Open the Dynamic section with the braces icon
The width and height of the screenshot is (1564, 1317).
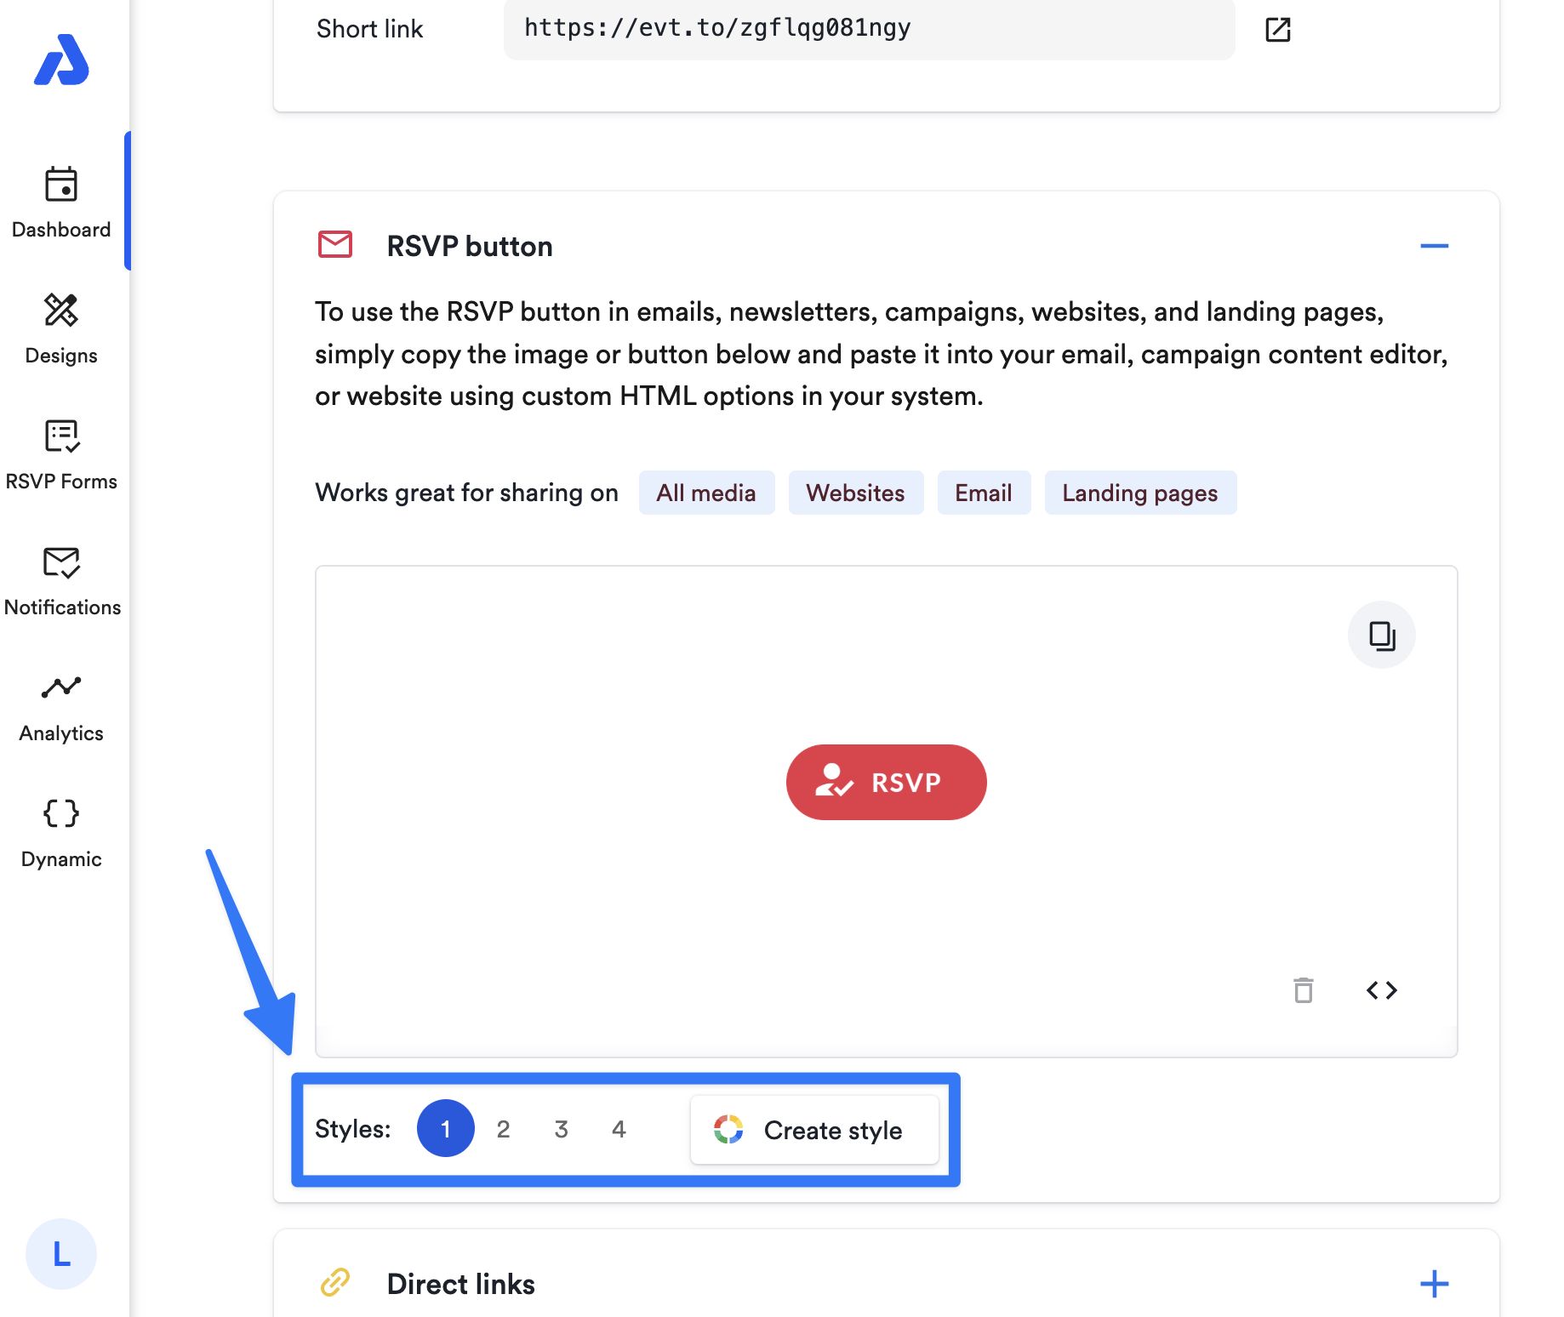(x=61, y=833)
